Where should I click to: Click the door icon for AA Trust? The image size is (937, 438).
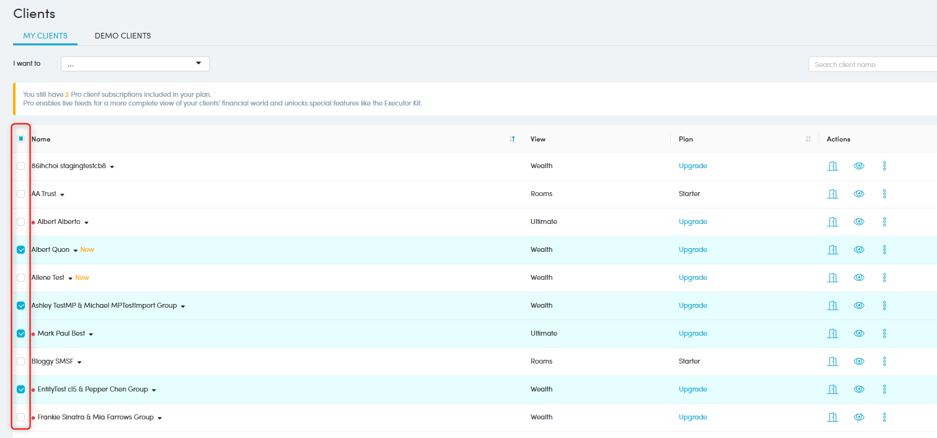pyautogui.click(x=832, y=194)
